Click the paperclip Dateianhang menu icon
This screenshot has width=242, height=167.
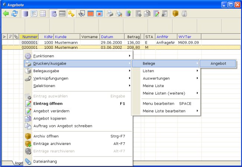[28, 161]
